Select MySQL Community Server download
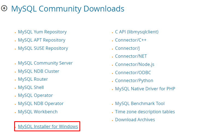Screen dimensions: 202x139 pos(45,63)
